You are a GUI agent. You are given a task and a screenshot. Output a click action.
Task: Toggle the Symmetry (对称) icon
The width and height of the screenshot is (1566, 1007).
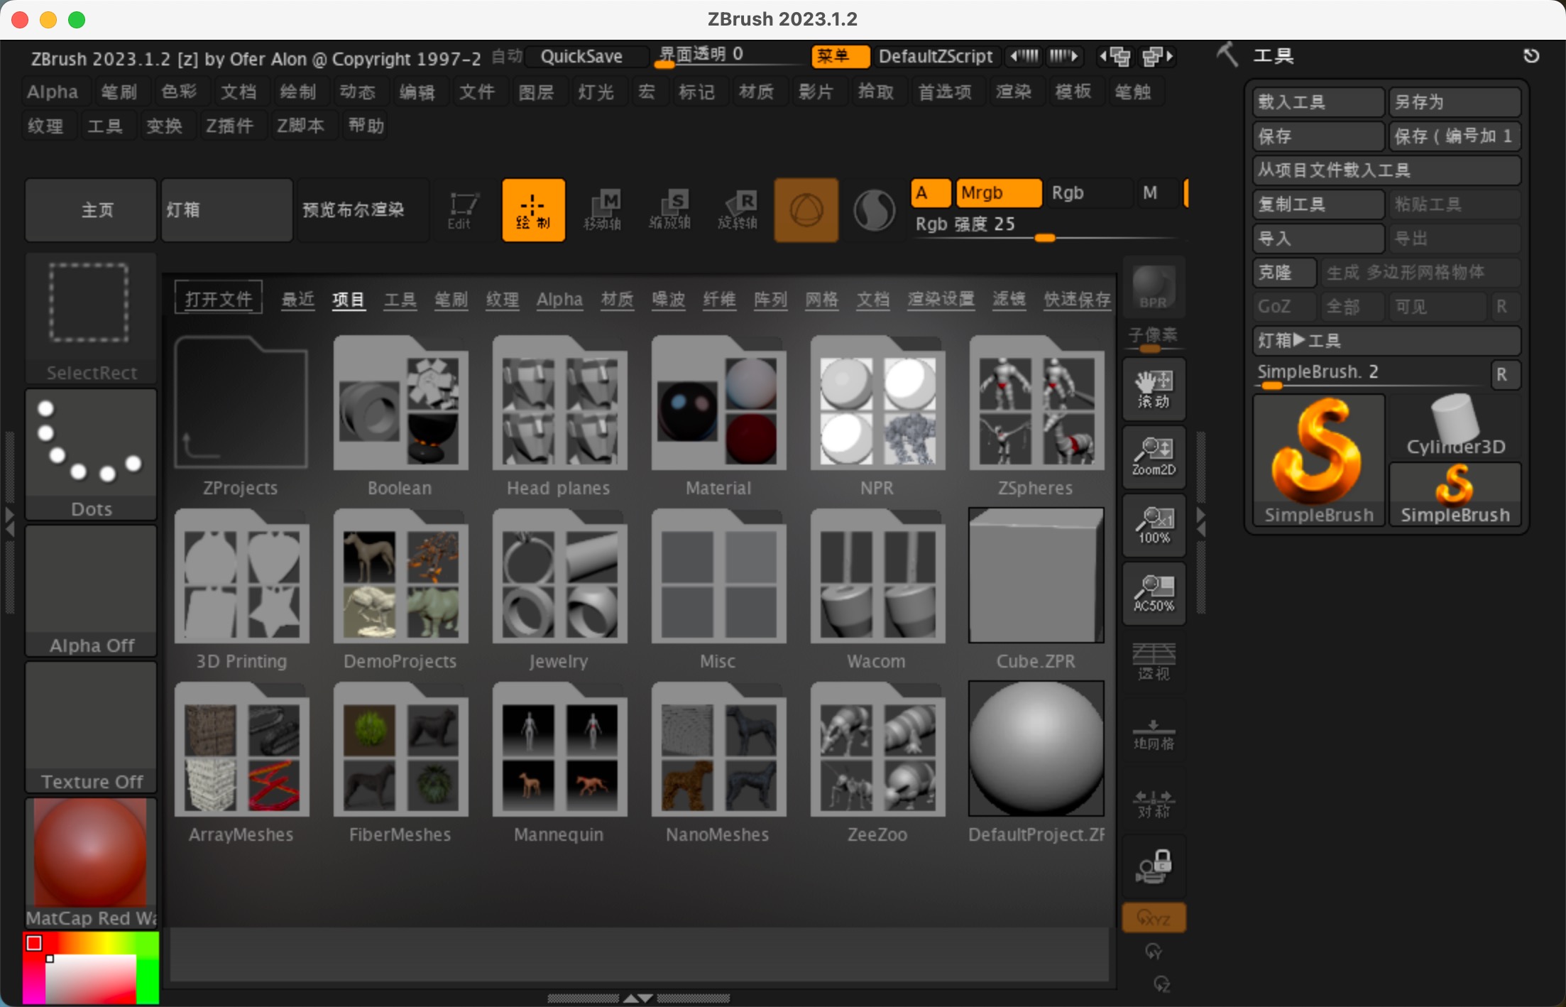pyautogui.click(x=1154, y=803)
